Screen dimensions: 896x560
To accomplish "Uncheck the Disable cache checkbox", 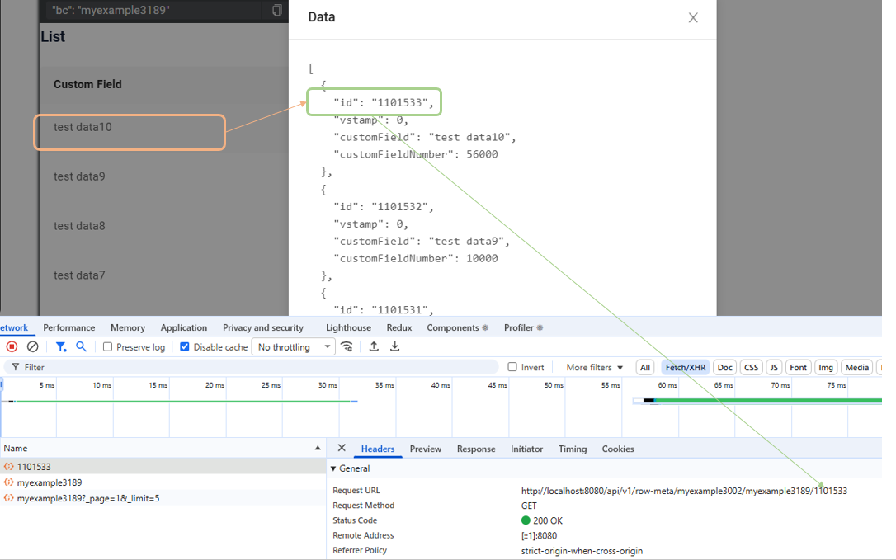I will (185, 347).
